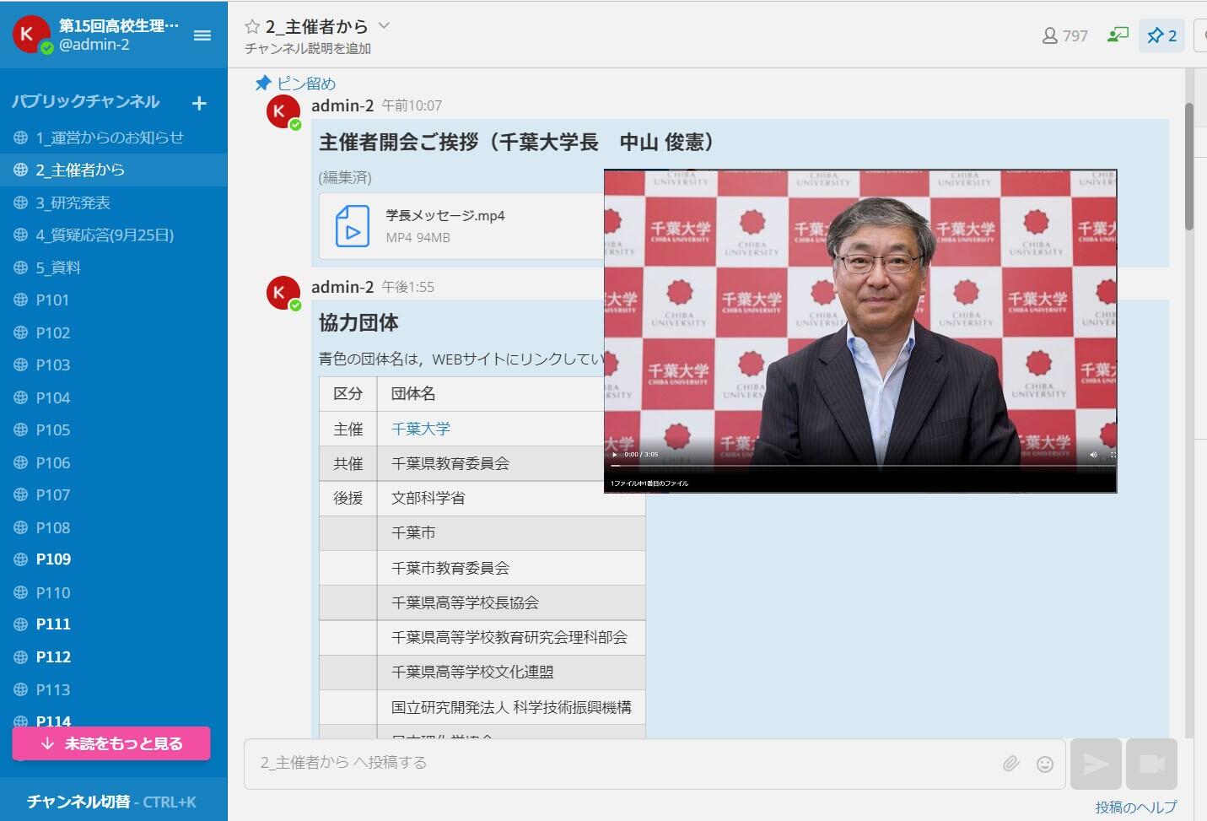
Task: Send the message with paper plane button
Action: coord(1096,764)
